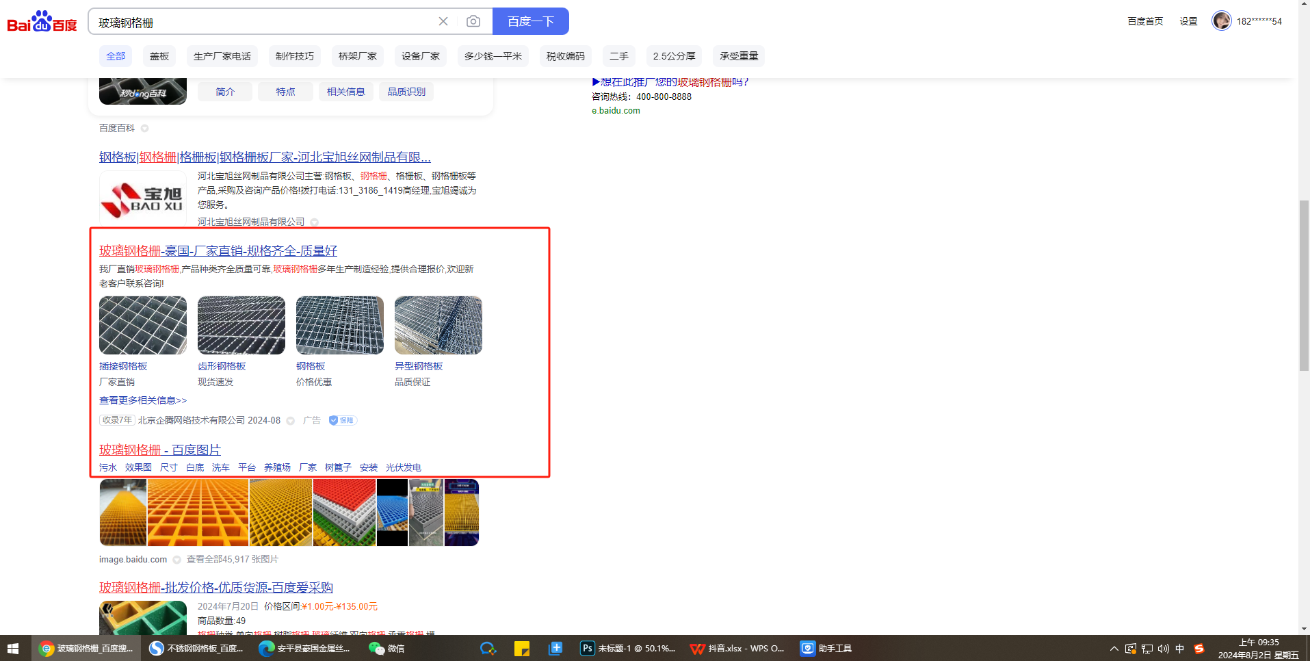
Task: Open the Edge 安平县豪国金属丝 taskbar window
Action: click(305, 648)
